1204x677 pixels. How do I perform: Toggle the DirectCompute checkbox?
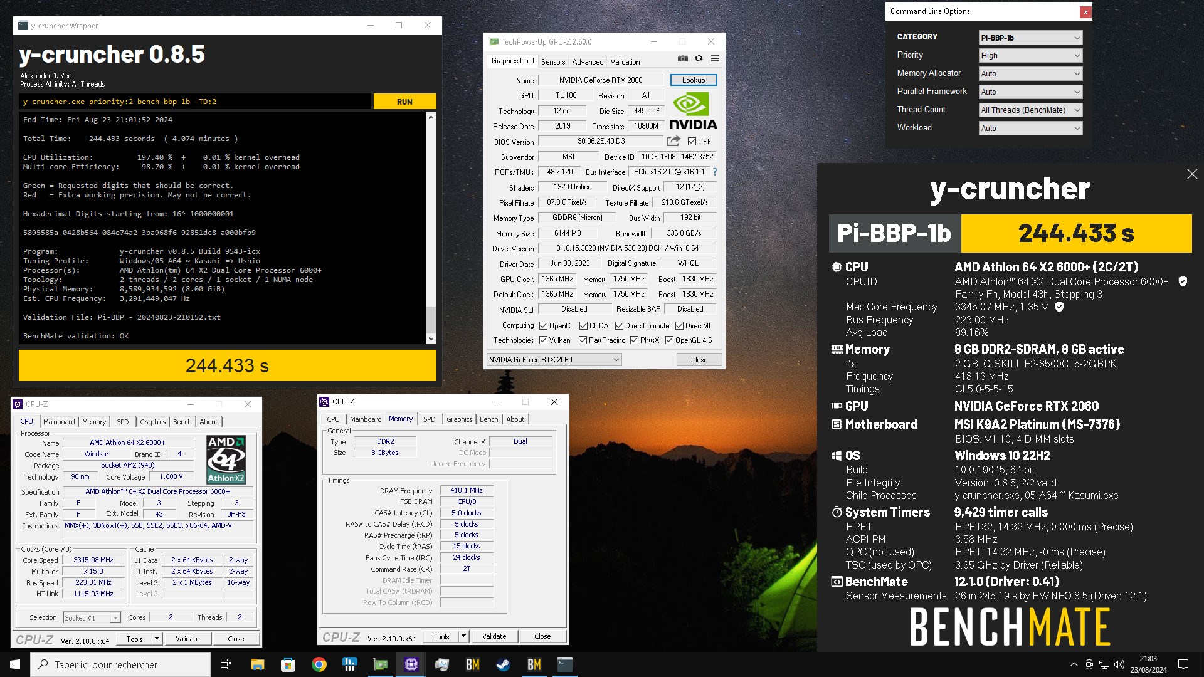[619, 326]
